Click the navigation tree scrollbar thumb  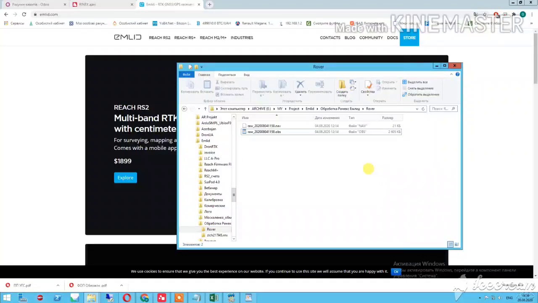pos(234,195)
